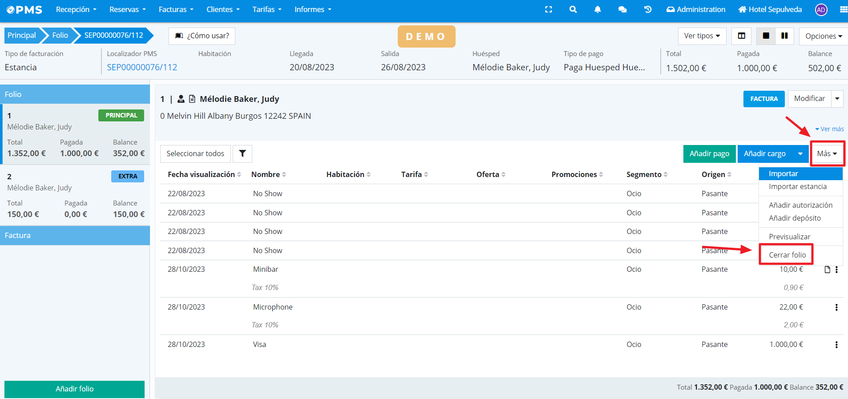Click the filter funnel icon
Viewport: 848px width, 399px height.
coord(242,153)
